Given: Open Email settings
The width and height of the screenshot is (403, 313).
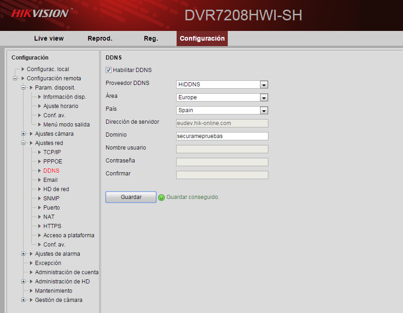Looking at the screenshot, I should pyautogui.click(x=50, y=180).
